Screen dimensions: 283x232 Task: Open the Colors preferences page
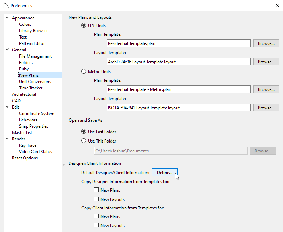click(x=25, y=24)
